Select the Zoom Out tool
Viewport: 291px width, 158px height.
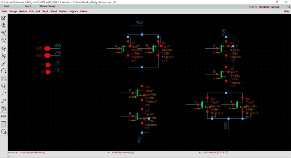click(x=4, y=40)
